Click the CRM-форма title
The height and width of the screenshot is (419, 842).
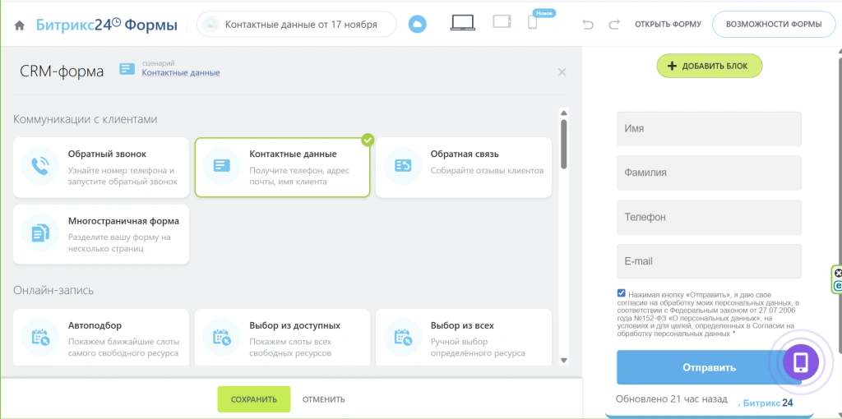(x=62, y=71)
